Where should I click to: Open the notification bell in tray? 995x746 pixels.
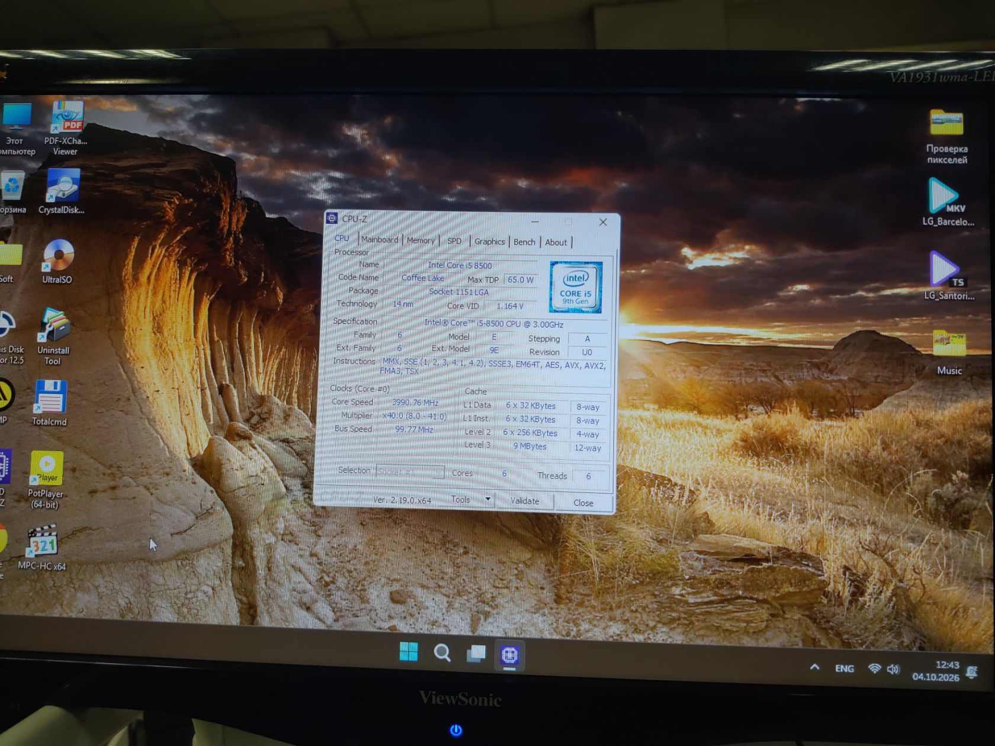click(972, 672)
